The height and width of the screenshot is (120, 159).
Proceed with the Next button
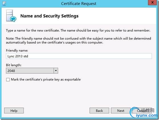(121, 111)
